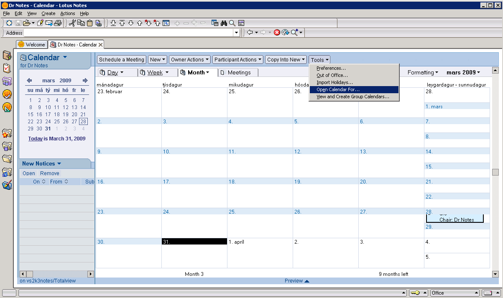
Task: Click the red Stop icon in the navigation bar
Action: point(277,32)
